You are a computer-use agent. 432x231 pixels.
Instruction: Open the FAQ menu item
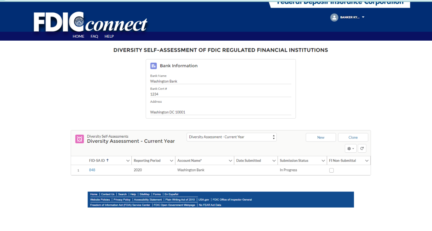click(x=94, y=36)
